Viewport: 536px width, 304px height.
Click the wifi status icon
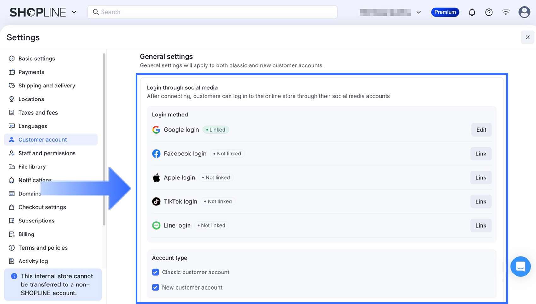point(506,12)
